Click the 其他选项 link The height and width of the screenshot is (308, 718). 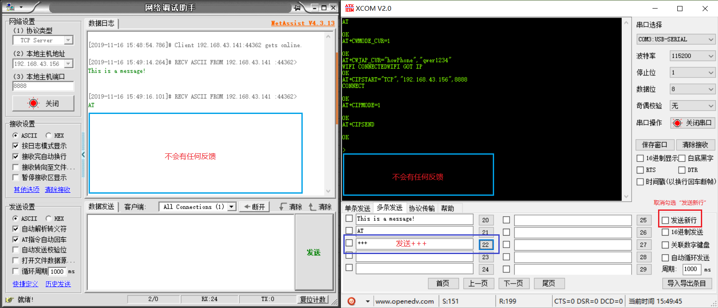click(x=27, y=189)
